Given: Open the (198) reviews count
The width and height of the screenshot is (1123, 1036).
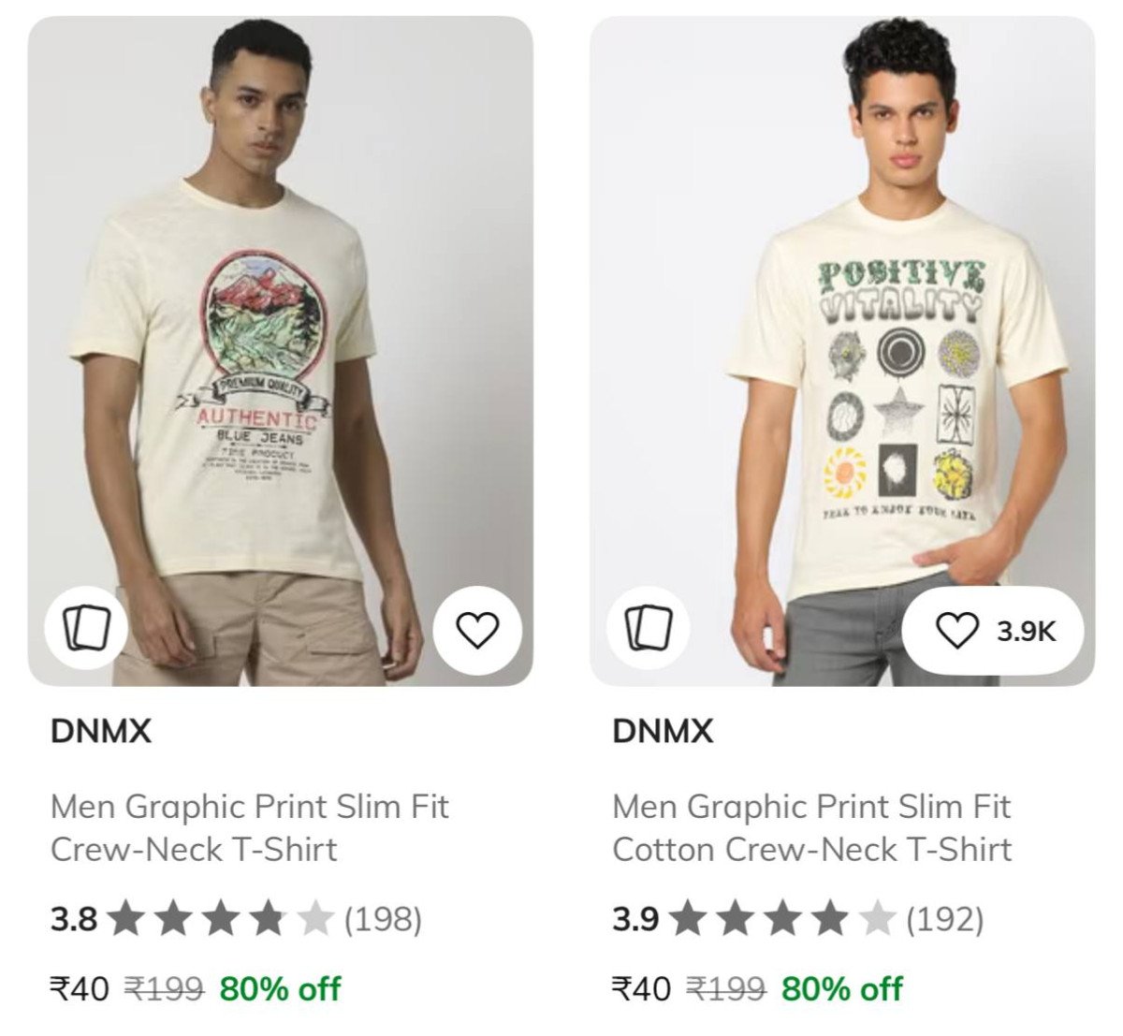Looking at the screenshot, I should click(383, 920).
